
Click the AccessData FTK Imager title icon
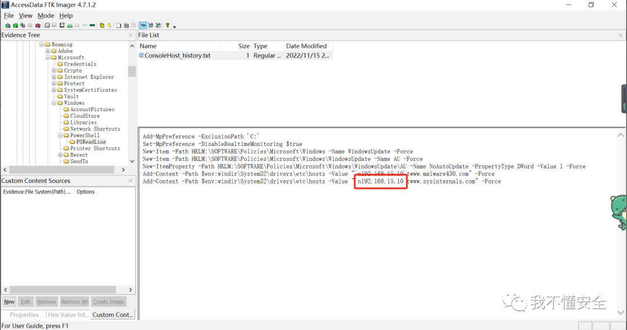point(5,5)
